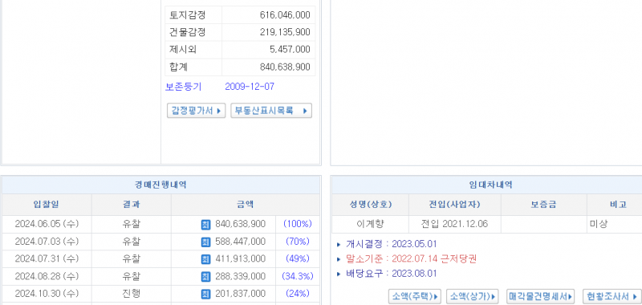Viewport: 642px width, 305px height.
Task: Click tenant name 이계향
Action: (x=370, y=225)
